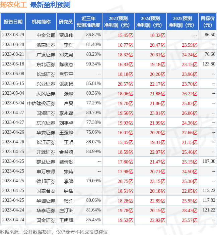
Task: Select the 中信建投证券 institution cell
Action: pos(41,103)
